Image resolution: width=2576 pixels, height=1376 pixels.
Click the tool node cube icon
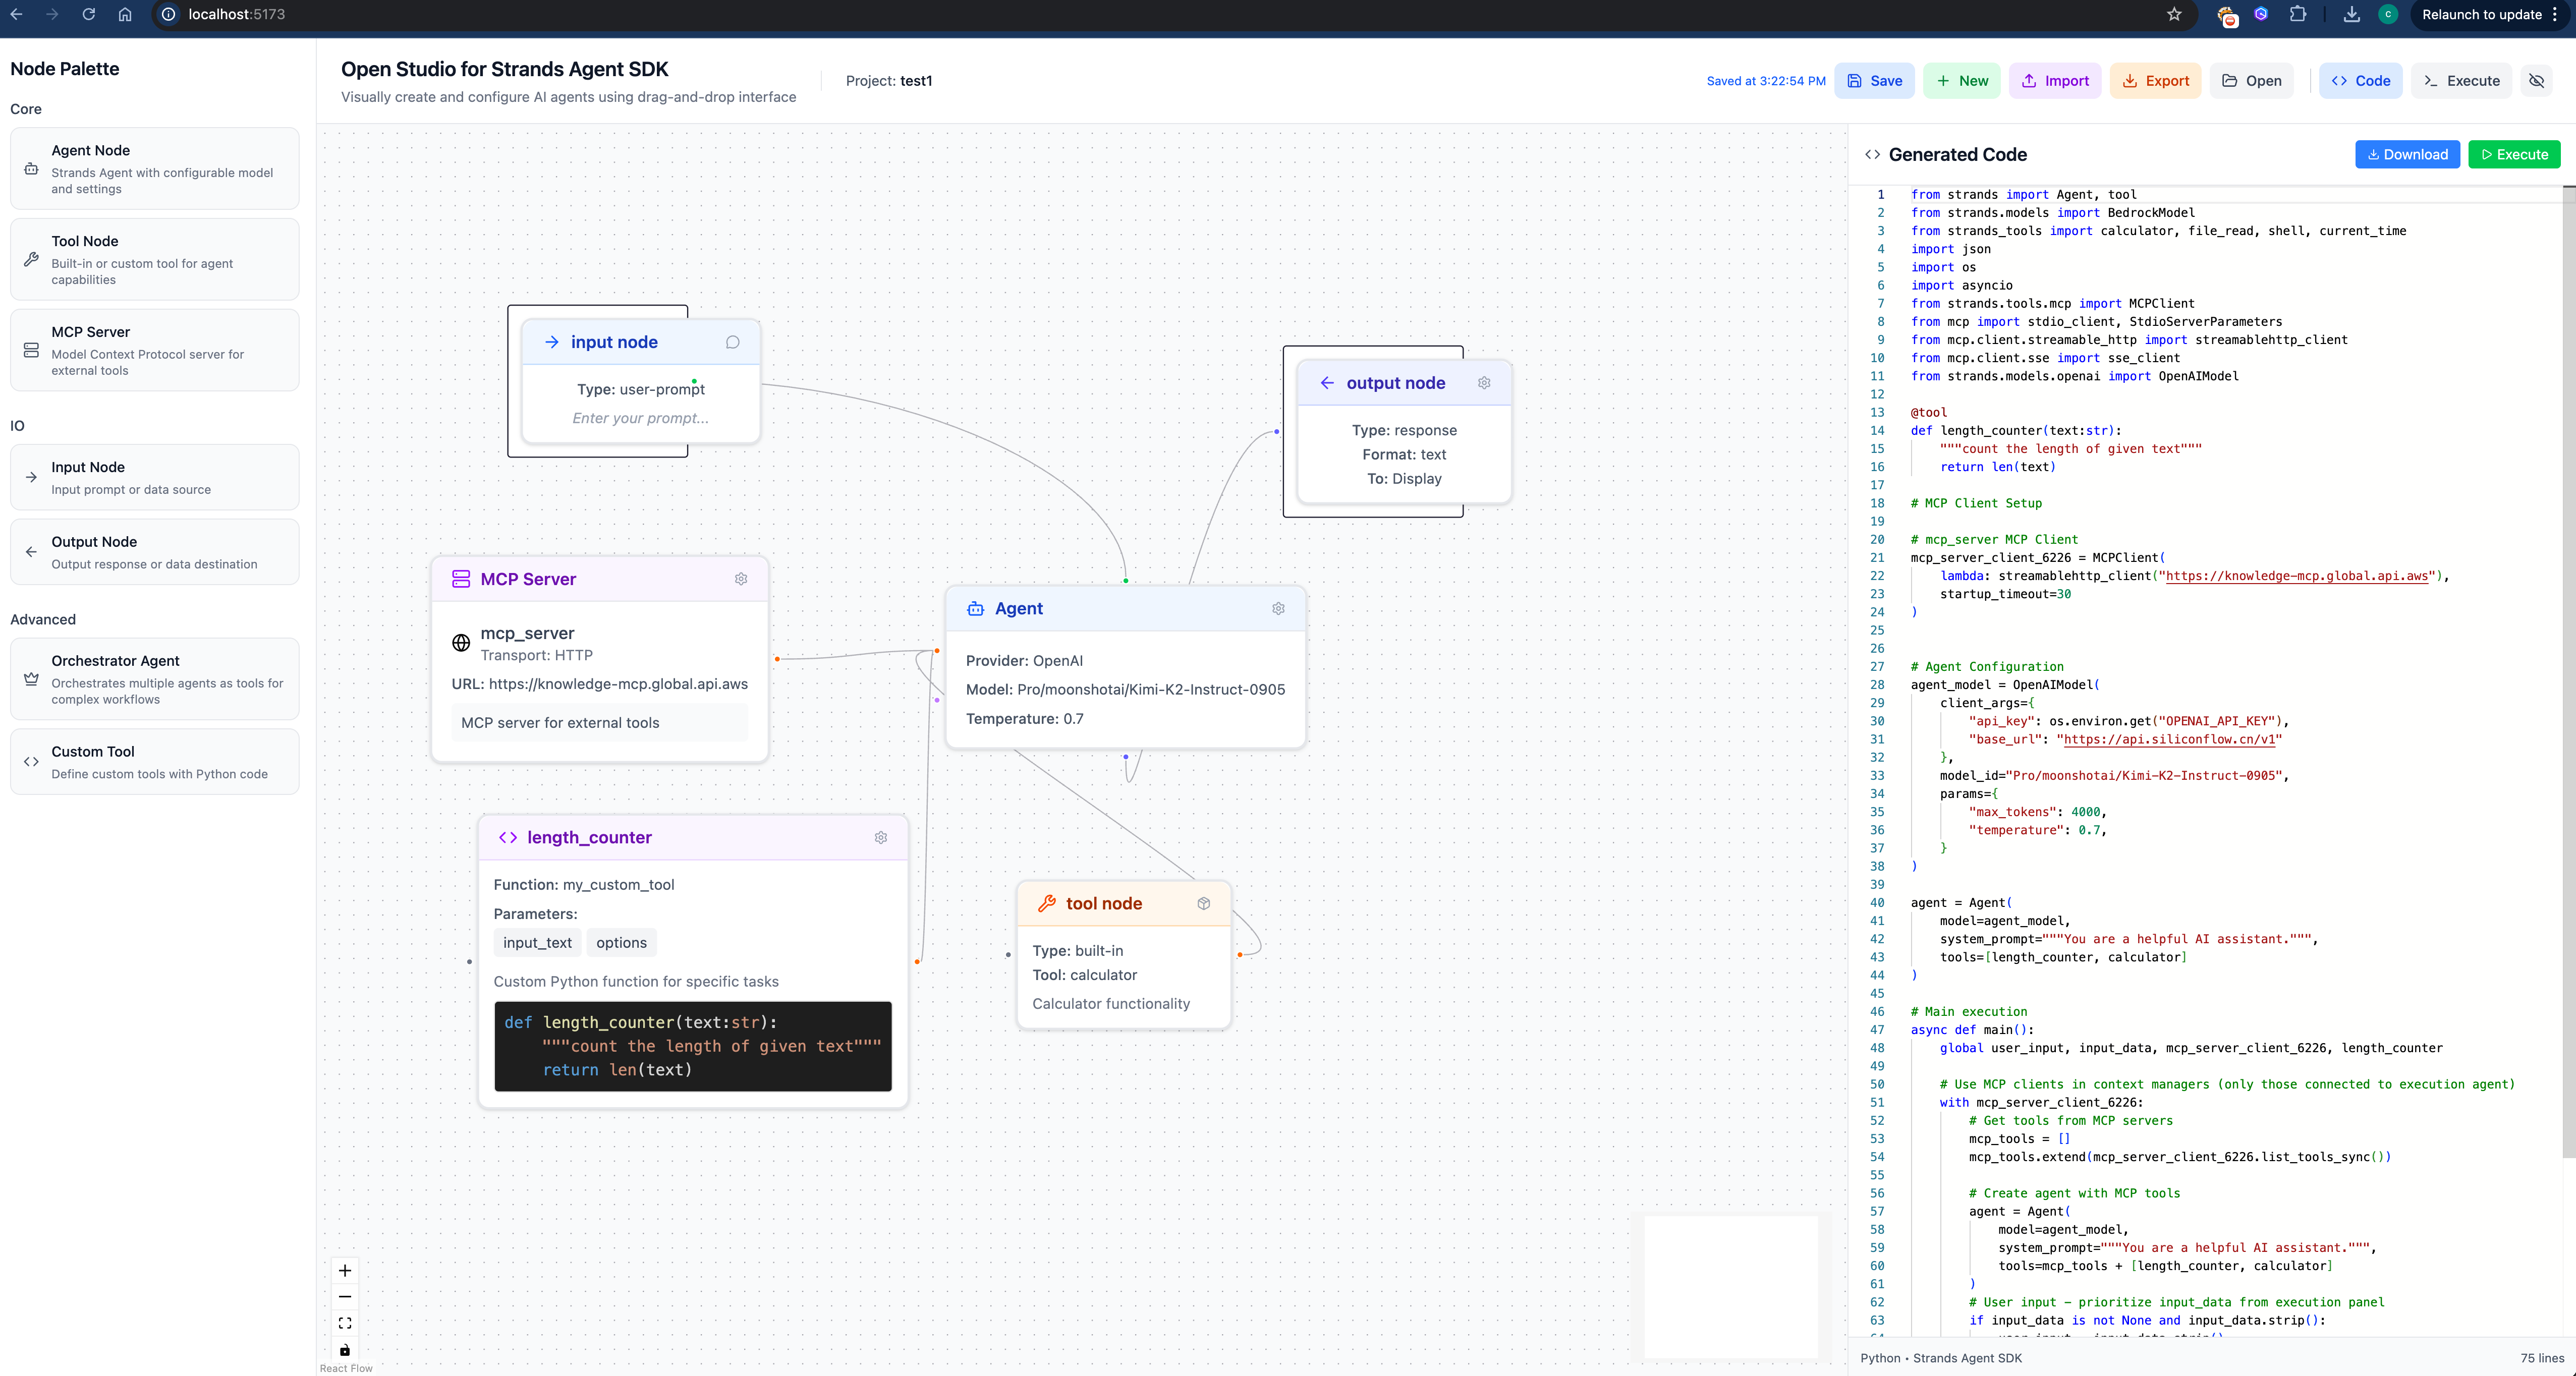[1204, 903]
